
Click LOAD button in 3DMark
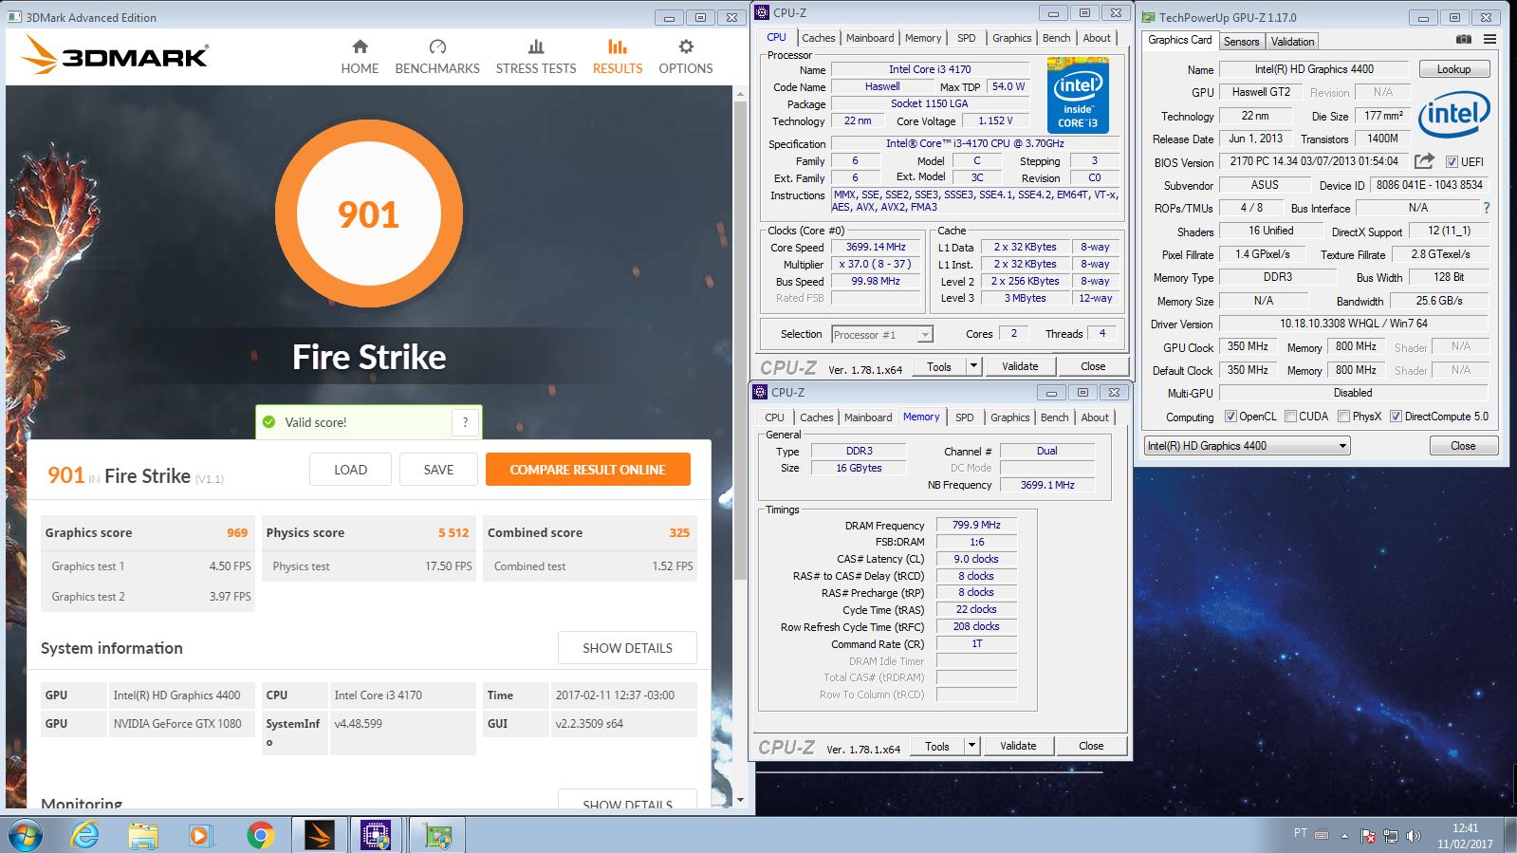point(350,470)
